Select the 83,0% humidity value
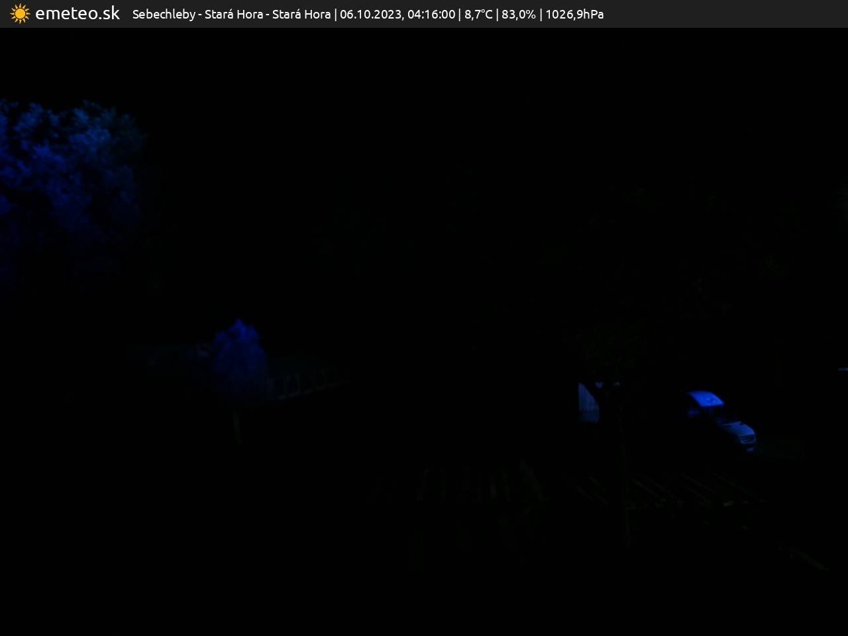Screen dimensions: 848x636 [518, 15]
